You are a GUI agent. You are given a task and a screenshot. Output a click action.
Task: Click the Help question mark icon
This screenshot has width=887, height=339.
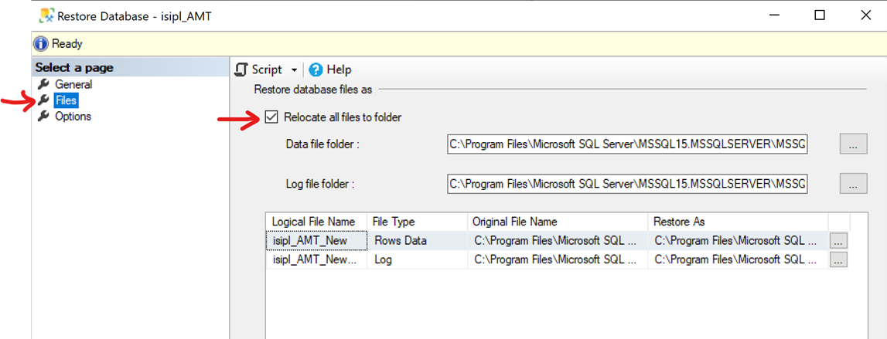(316, 69)
